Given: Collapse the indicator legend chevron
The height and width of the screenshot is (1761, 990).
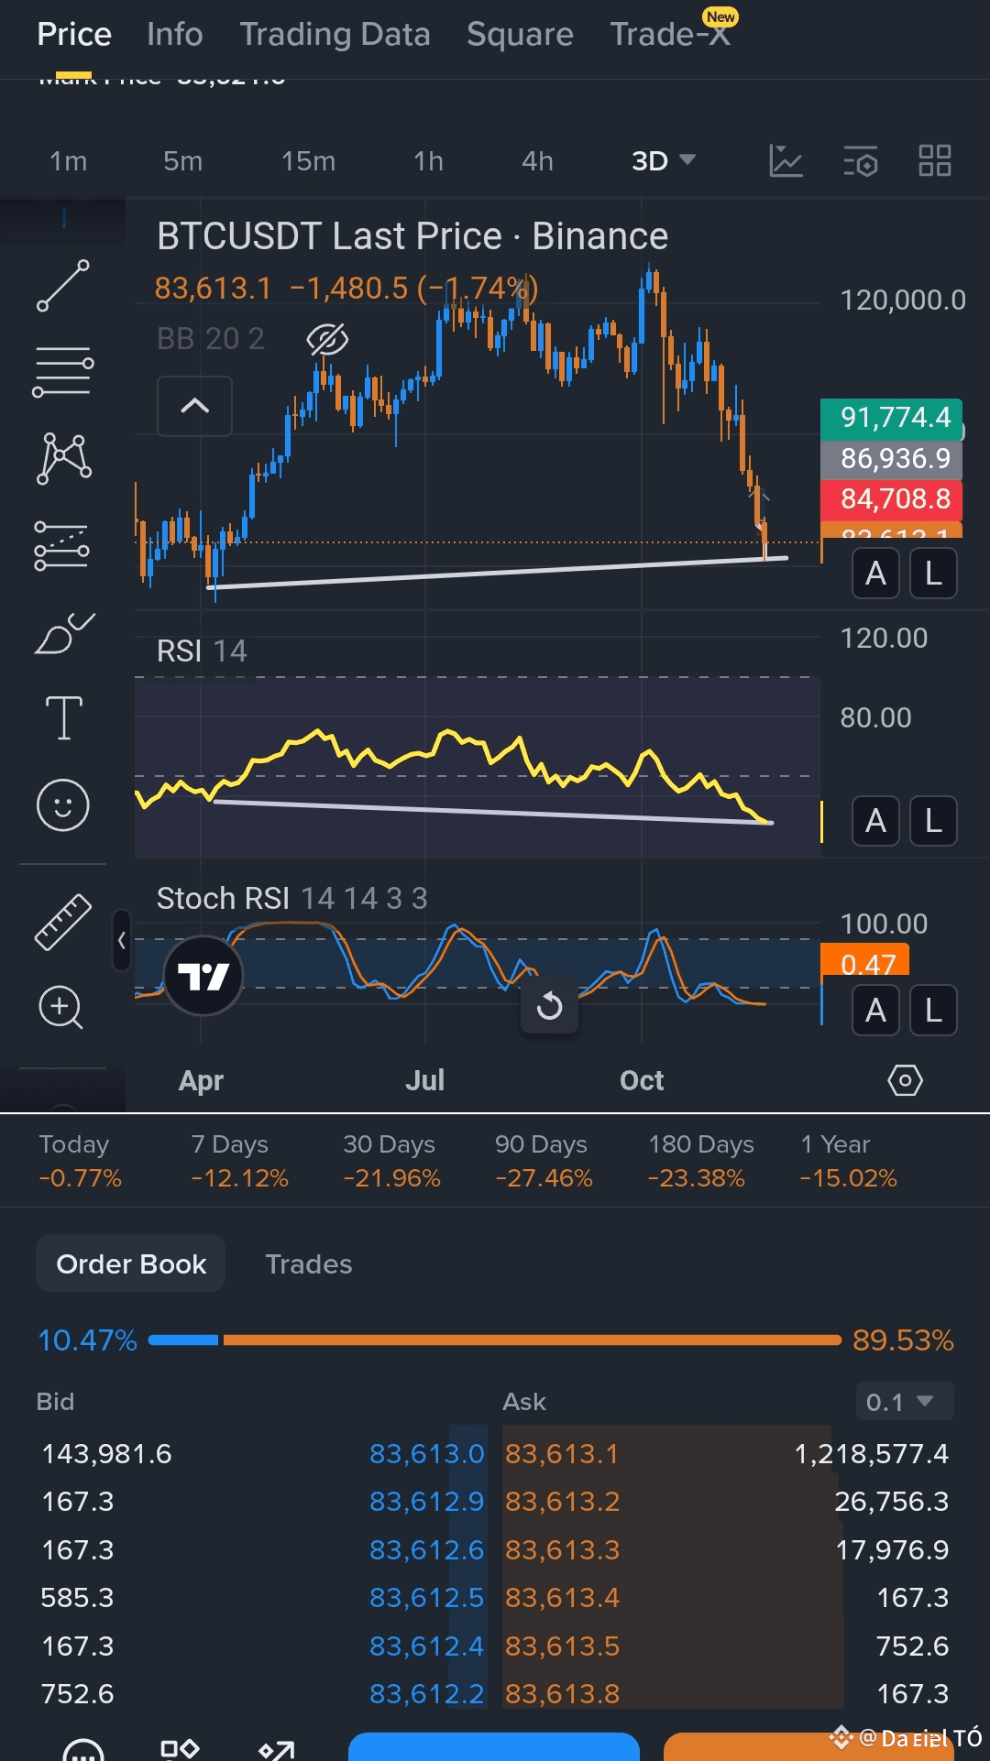Looking at the screenshot, I should (x=195, y=406).
